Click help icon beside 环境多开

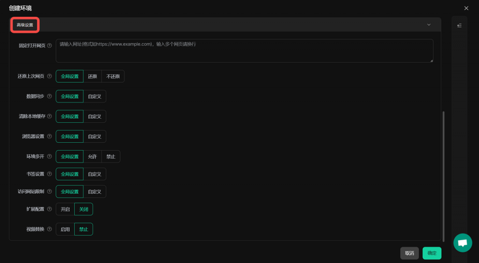(x=50, y=156)
